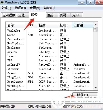This screenshot has width=103, height=110.
Task: Select the Protecte... service name
Action: tap(16, 39)
